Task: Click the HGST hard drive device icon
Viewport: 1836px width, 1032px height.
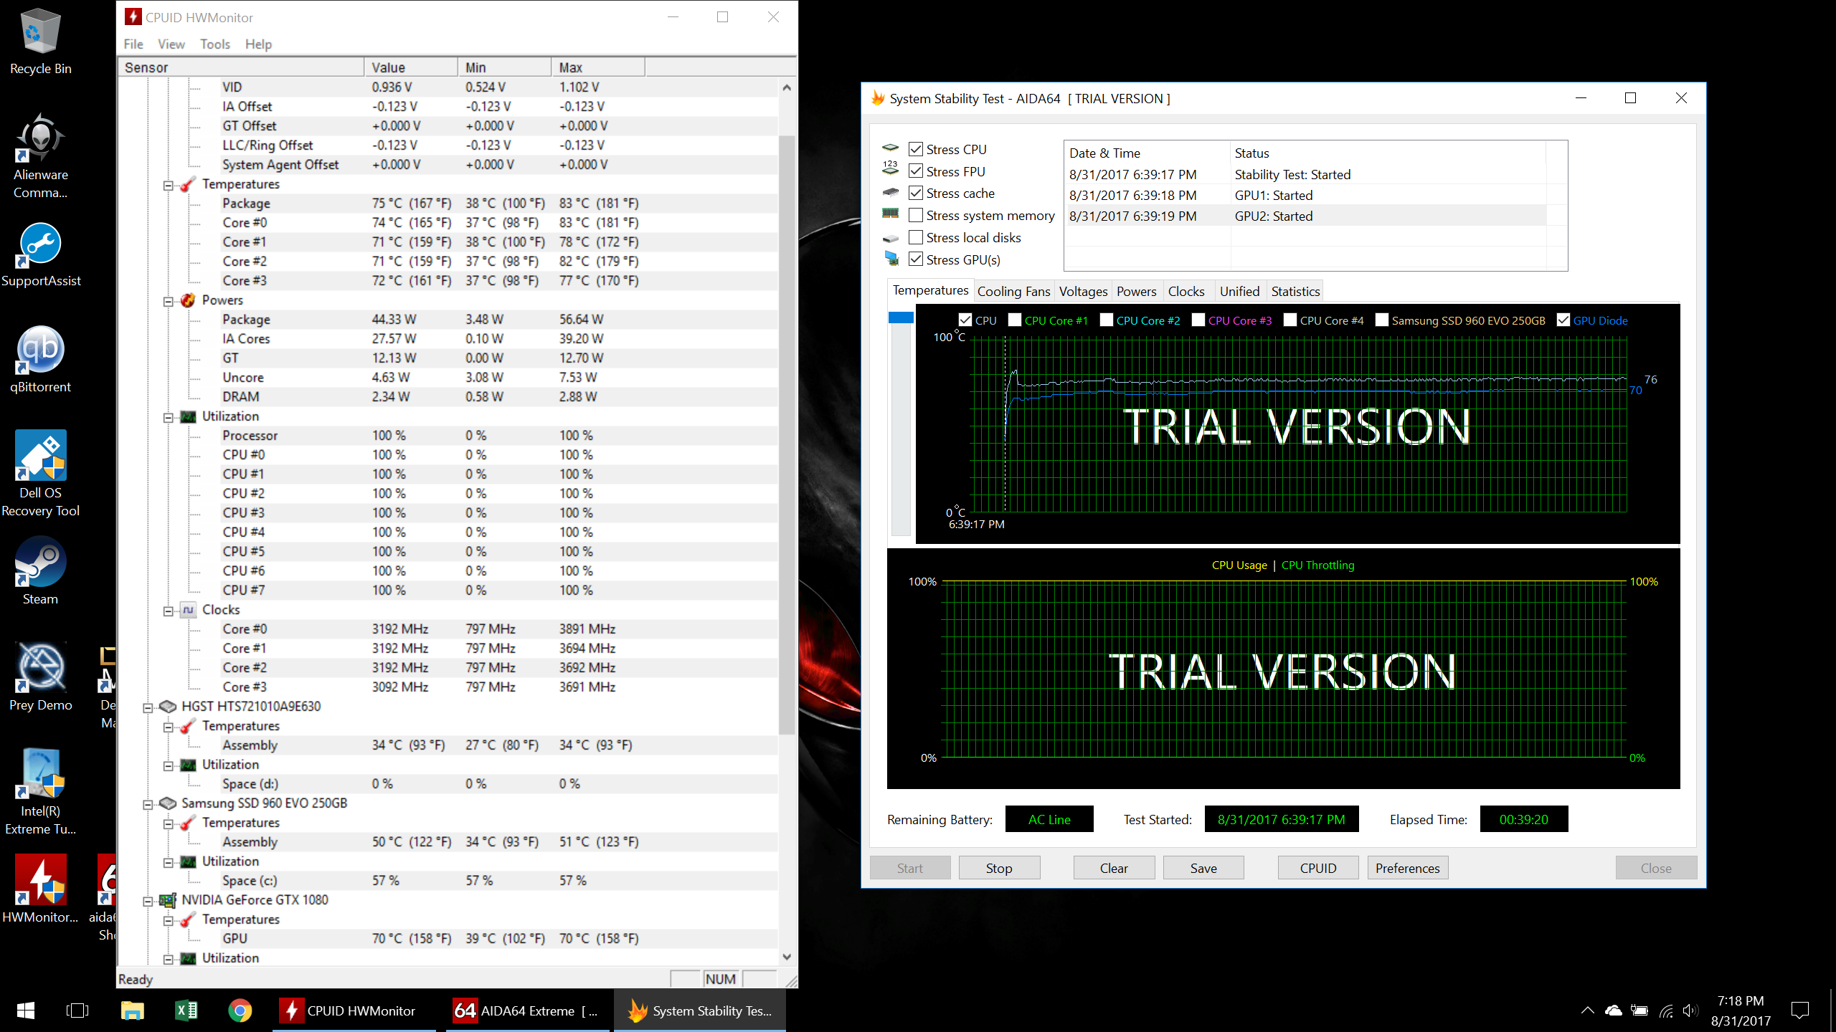Action: coord(168,707)
